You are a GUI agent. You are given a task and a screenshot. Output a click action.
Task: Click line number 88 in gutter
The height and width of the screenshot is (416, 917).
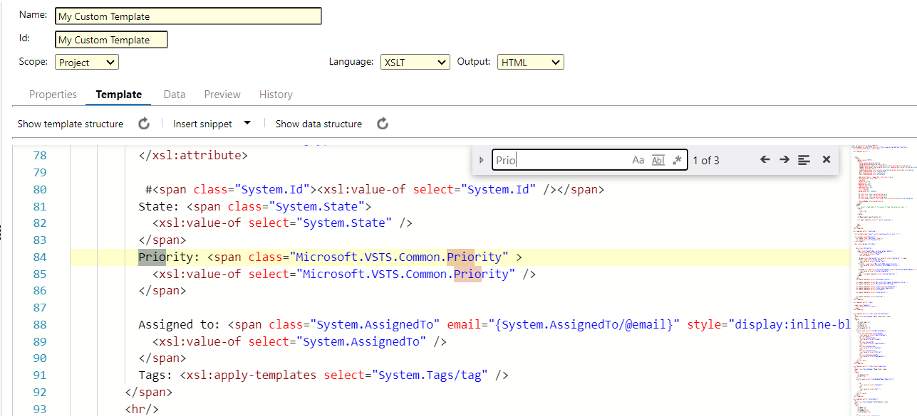(x=40, y=324)
